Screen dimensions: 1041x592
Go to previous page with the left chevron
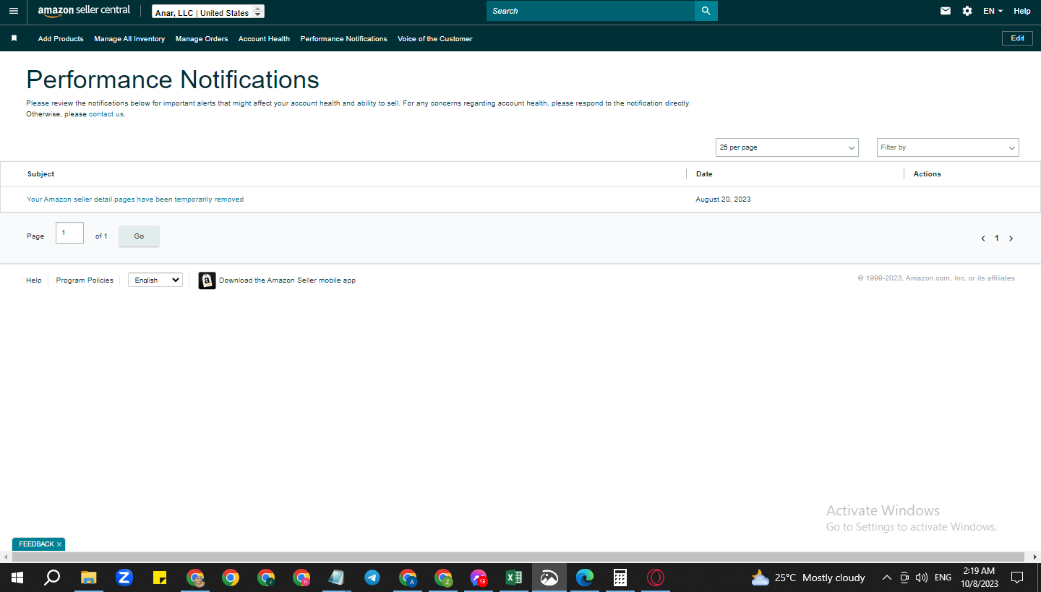(x=983, y=239)
